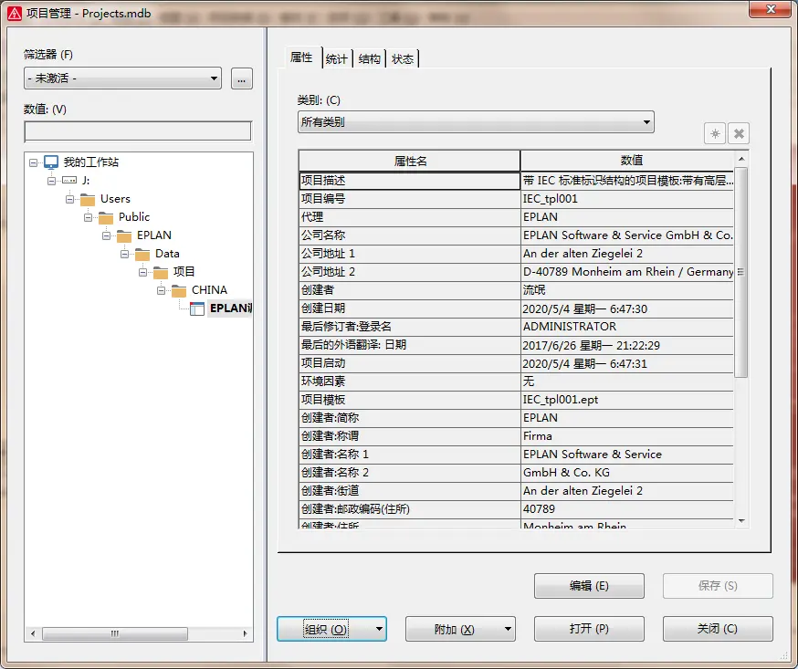Switch to the 状态 tab
798x669 pixels.
coord(403,59)
